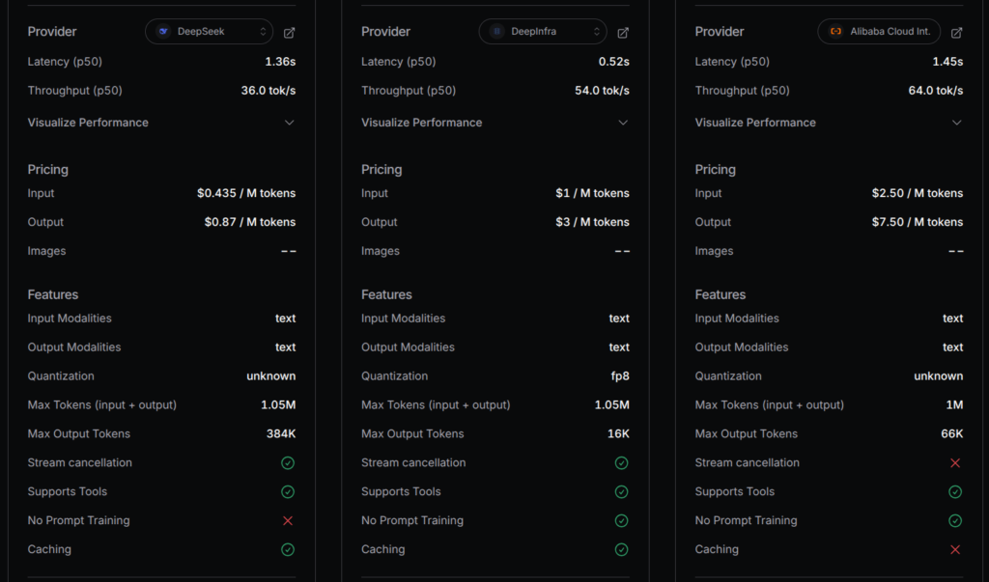
Task: Click Visualize Performance label in Alibaba card
Action: (x=755, y=123)
